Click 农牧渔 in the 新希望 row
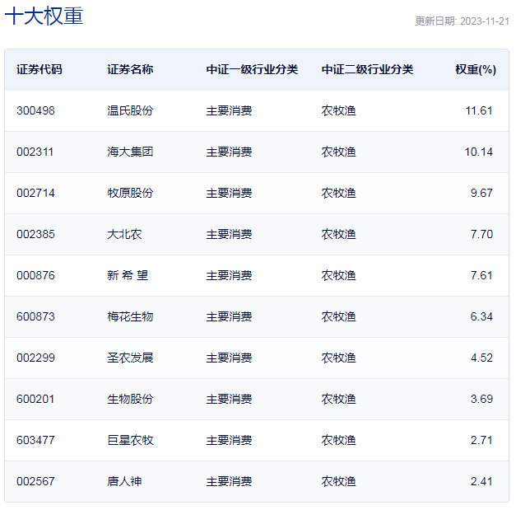 point(338,275)
